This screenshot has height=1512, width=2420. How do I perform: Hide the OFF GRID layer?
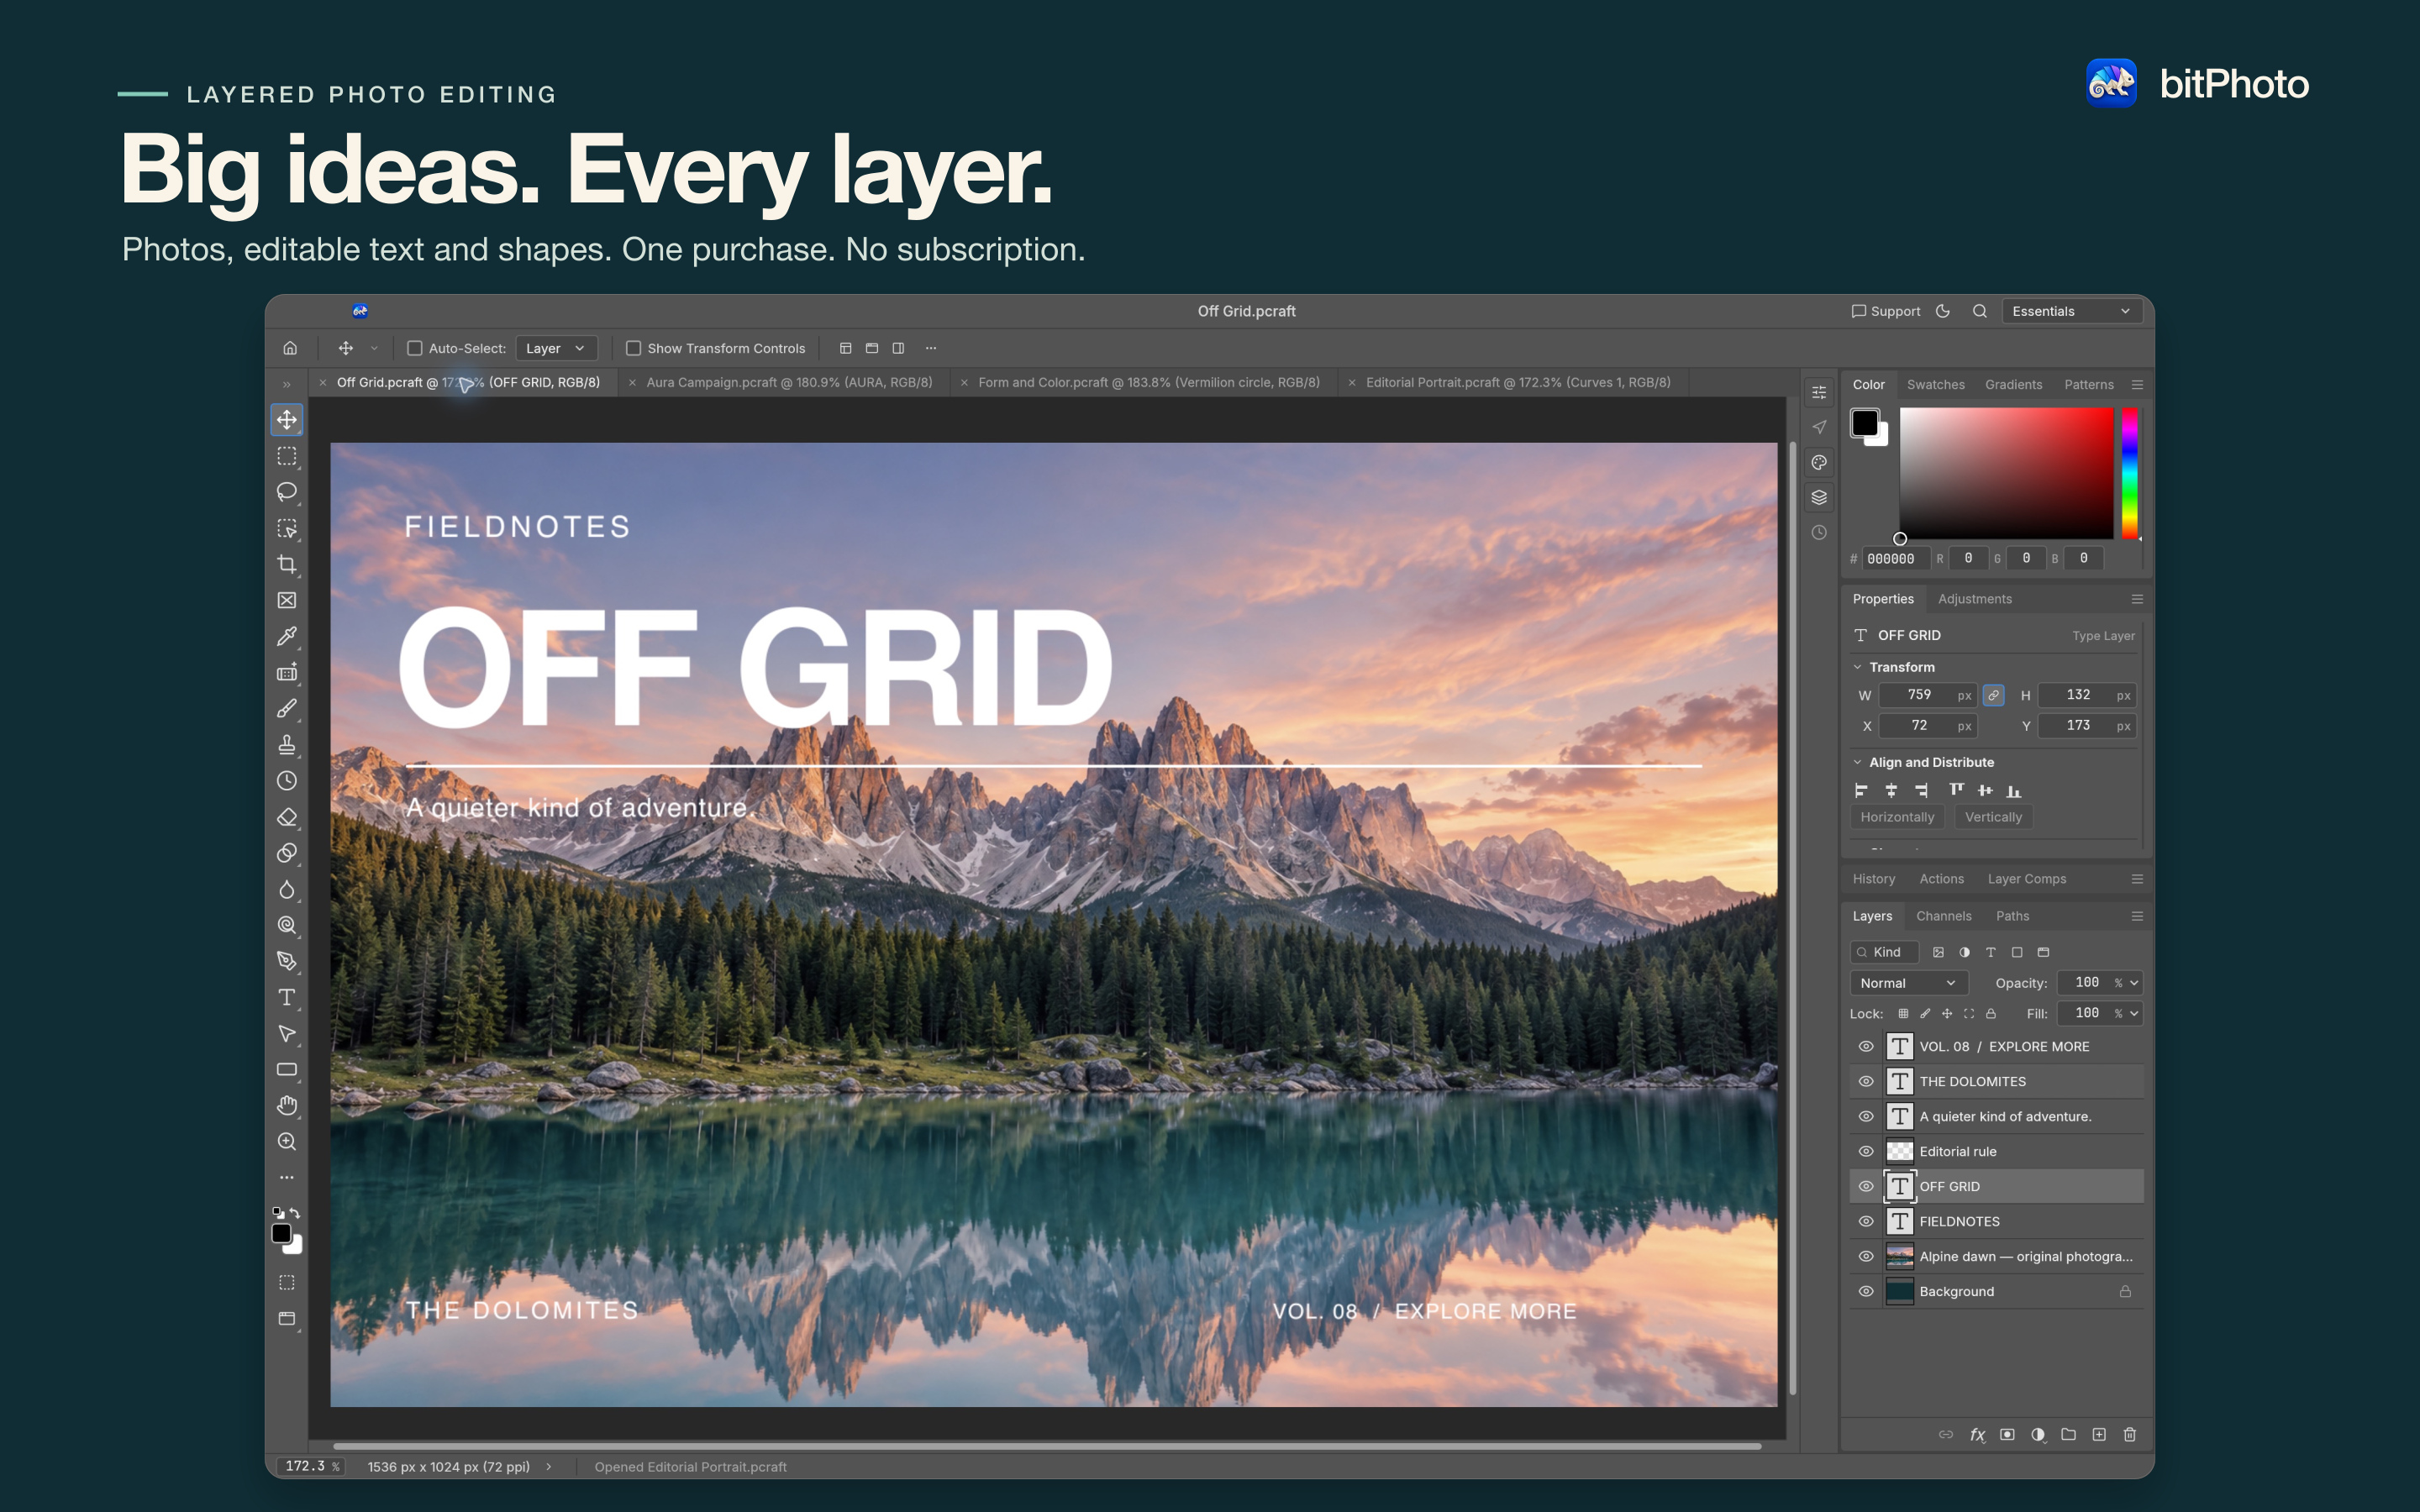tap(1866, 1186)
